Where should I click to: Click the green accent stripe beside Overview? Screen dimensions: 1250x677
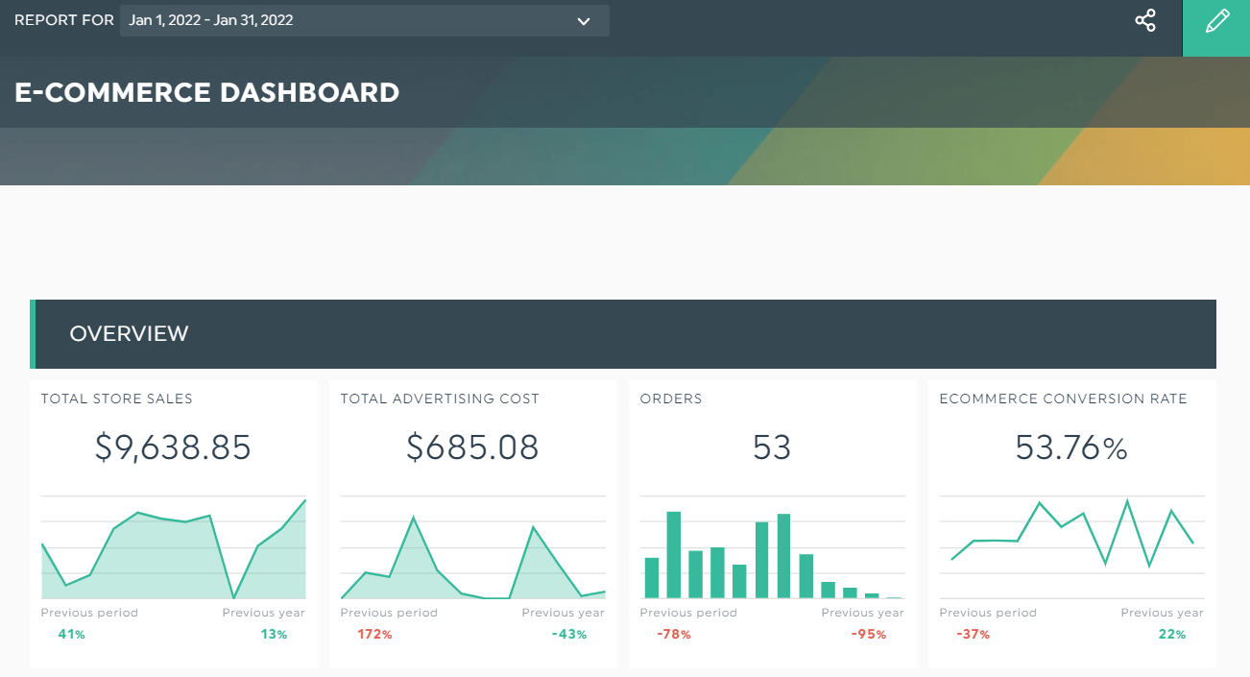click(35, 333)
